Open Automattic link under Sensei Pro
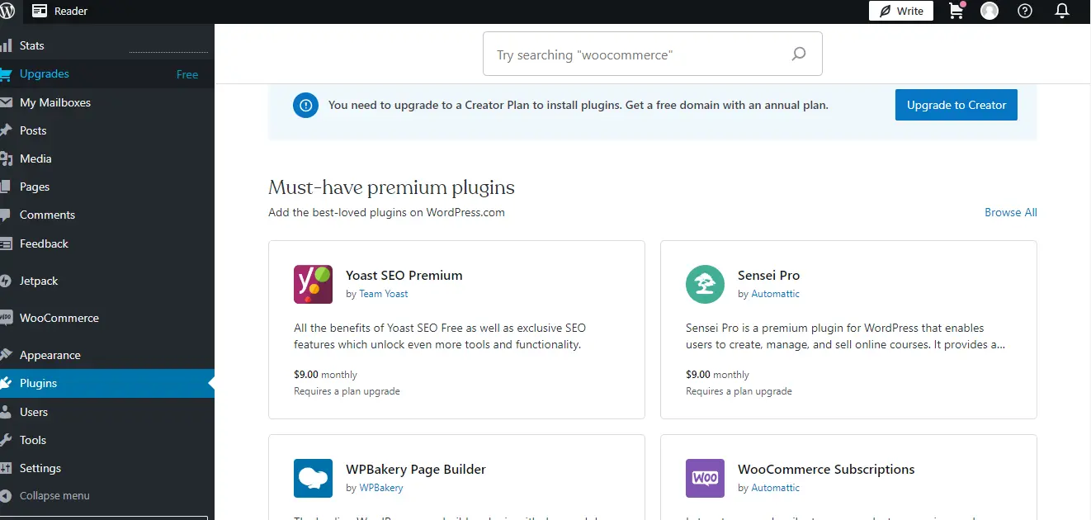This screenshot has height=520, width=1091. pos(776,294)
